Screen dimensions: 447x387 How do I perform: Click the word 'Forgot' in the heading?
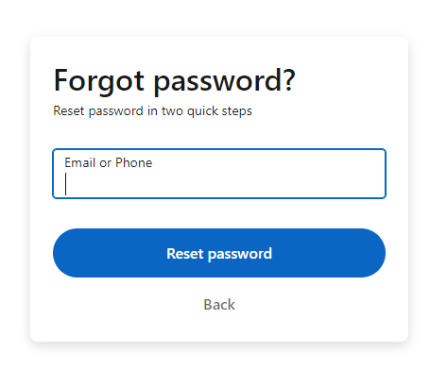pyautogui.click(x=99, y=81)
